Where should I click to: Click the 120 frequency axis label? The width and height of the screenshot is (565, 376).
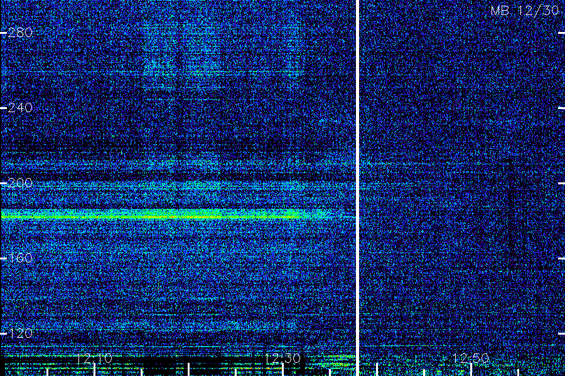[x=20, y=333]
